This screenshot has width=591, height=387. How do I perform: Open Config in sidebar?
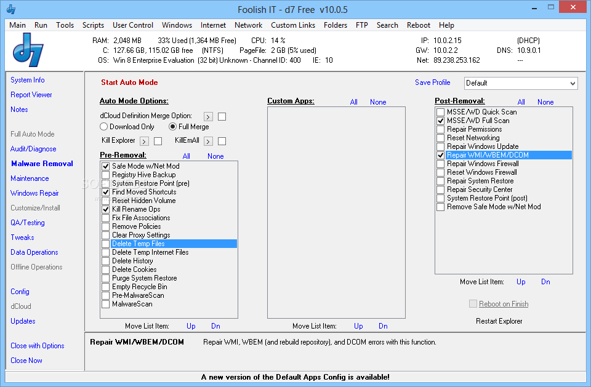click(20, 292)
